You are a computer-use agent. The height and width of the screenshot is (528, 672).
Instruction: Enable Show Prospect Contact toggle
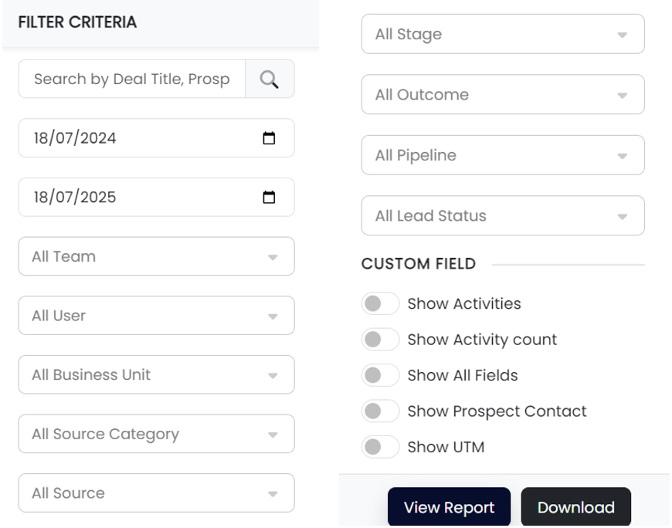tap(380, 411)
